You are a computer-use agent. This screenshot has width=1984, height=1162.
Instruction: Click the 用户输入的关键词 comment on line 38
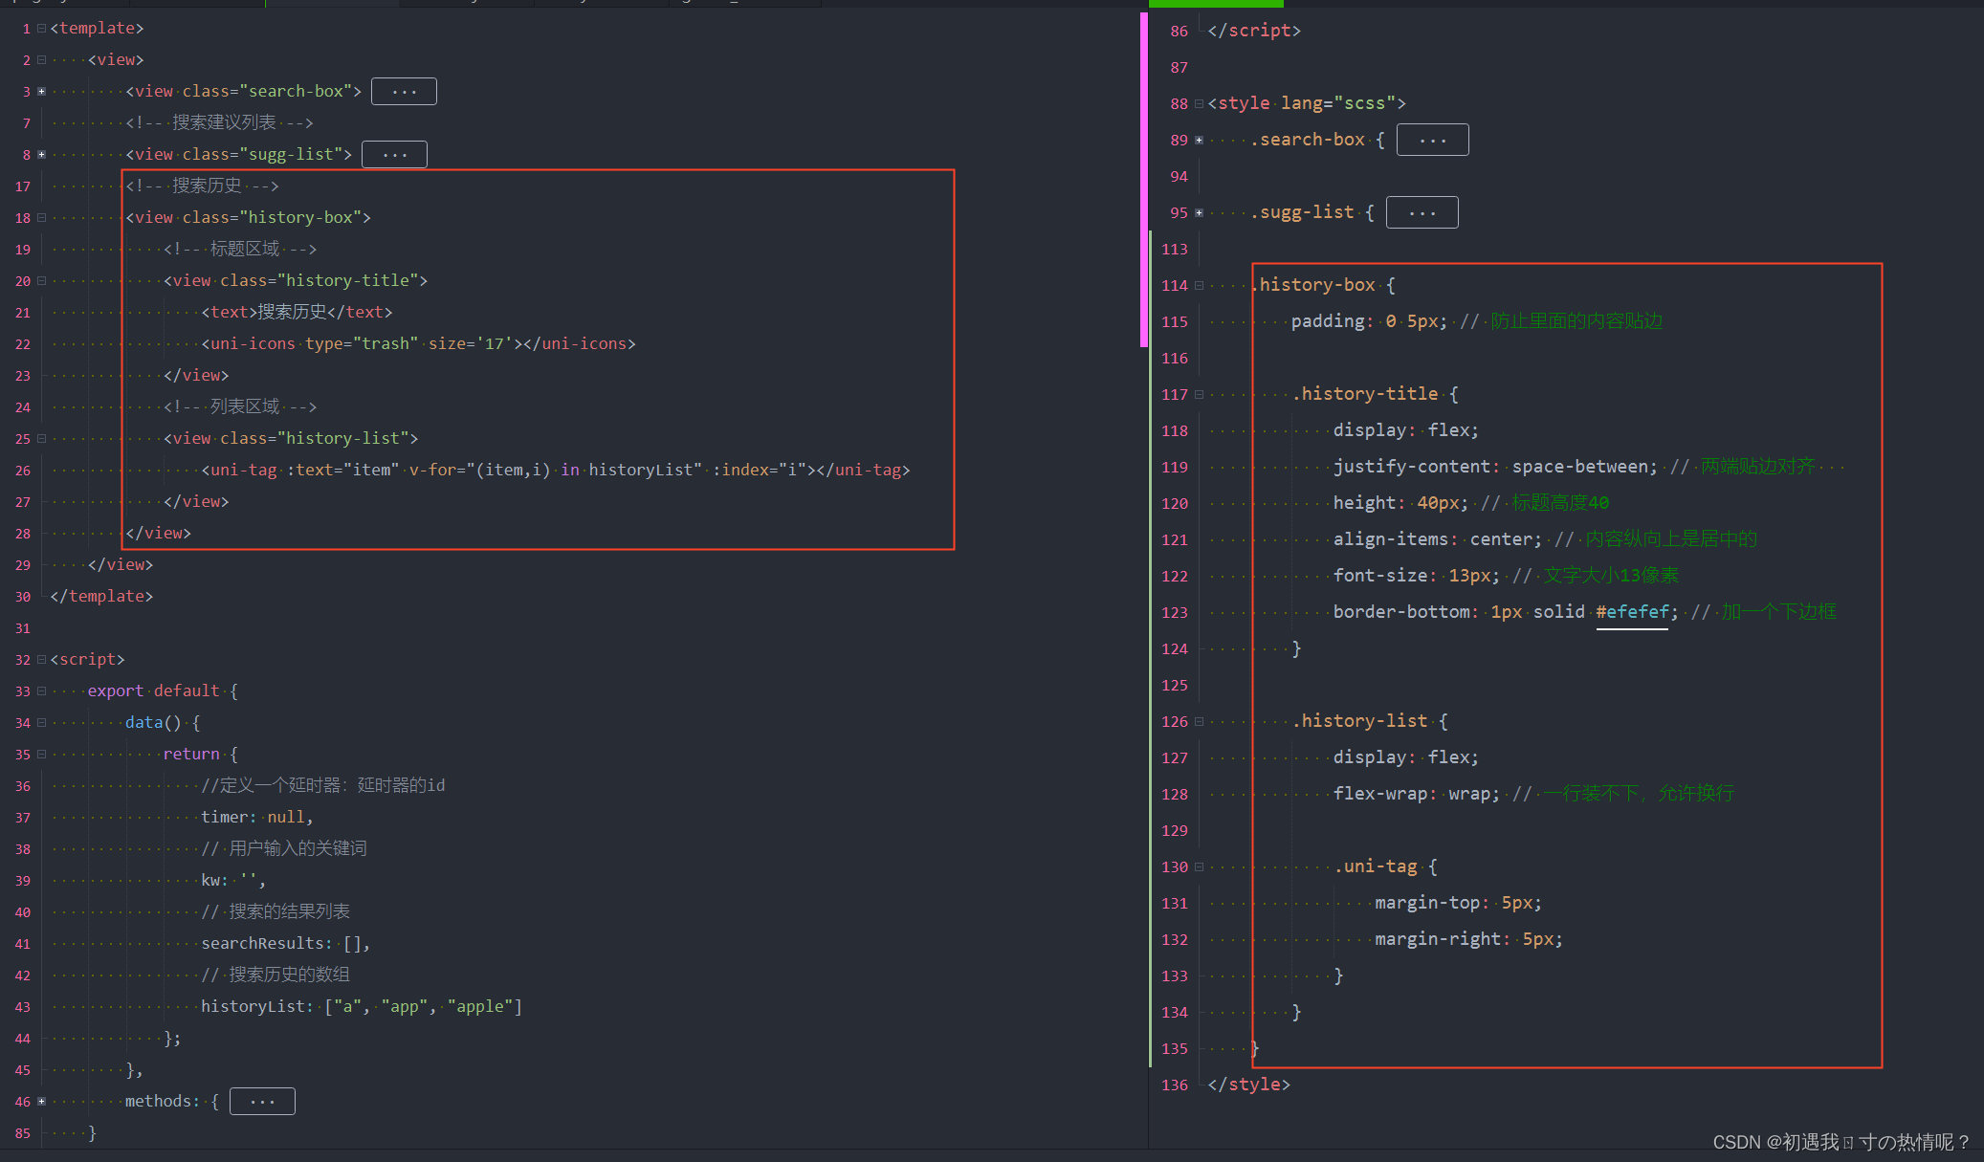pyautogui.click(x=284, y=849)
